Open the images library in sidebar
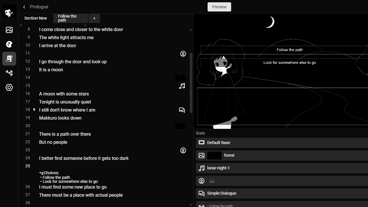 pos(9,30)
